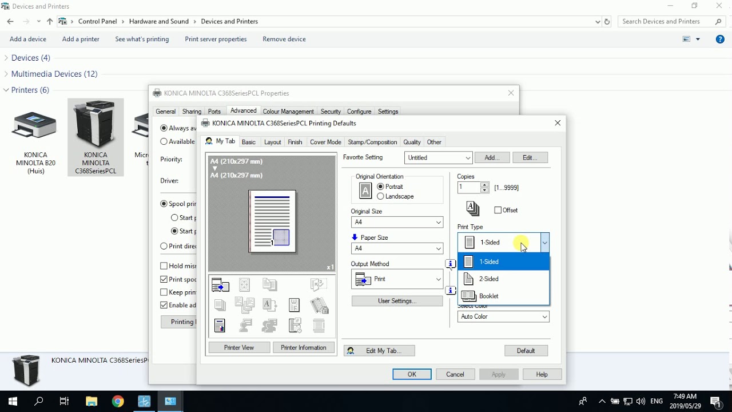Viewport: 732px width, 412px height.
Task: Open the Windows Start menu
Action: [x=13, y=401]
